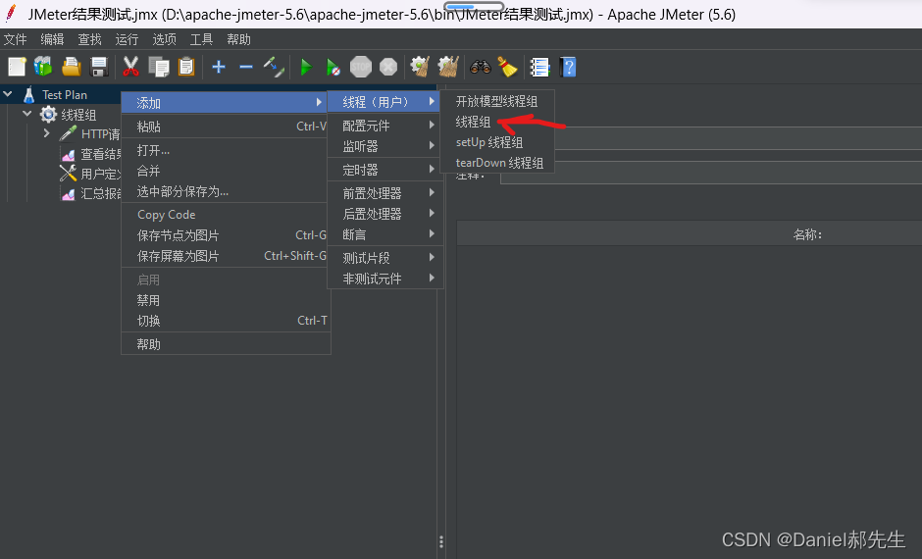Click the Help question mark icon
This screenshot has height=559, width=922.
(568, 67)
